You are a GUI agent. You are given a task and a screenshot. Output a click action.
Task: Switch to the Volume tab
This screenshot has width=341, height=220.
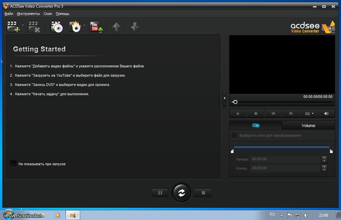click(x=308, y=125)
